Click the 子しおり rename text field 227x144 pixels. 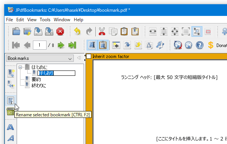(x=56, y=73)
